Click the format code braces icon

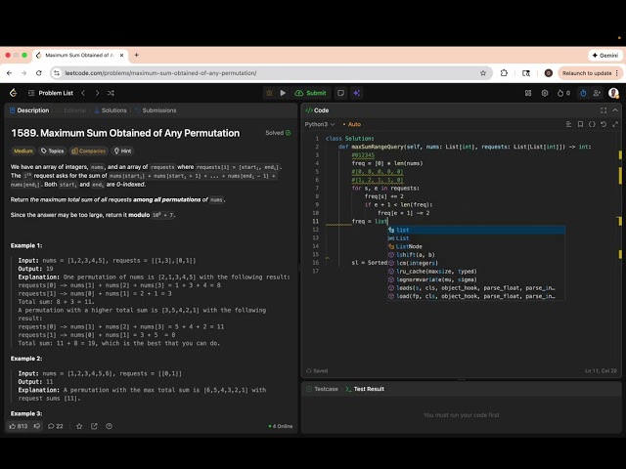pyautogui.click(x=590, y=124)
